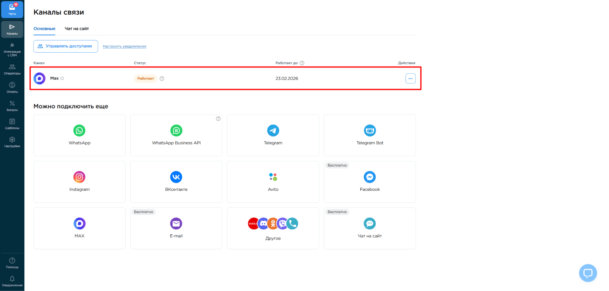Screen dimensions: 609x291
Task: Connect the WhatsApp channel card
Action: pos(80,135)
